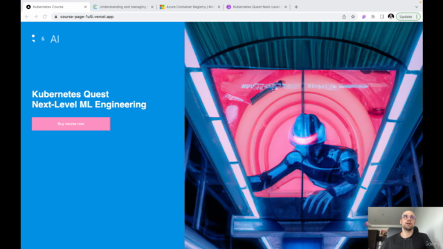This screenshot has height=249, width=443.
Task: Bookmark page with the star icon
Action: (x=353, y=17)
